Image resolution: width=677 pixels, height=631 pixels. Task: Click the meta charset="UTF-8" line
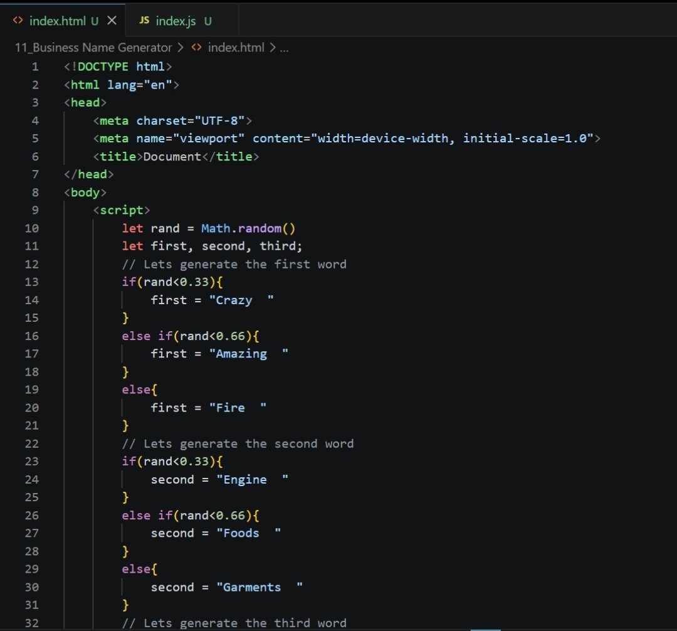pyautogui.click(x=172, y=120)
